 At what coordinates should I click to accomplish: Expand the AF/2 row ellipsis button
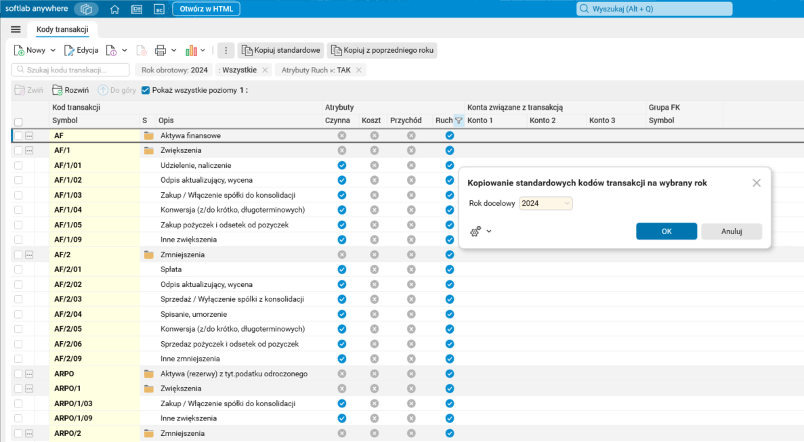(29, 255)
